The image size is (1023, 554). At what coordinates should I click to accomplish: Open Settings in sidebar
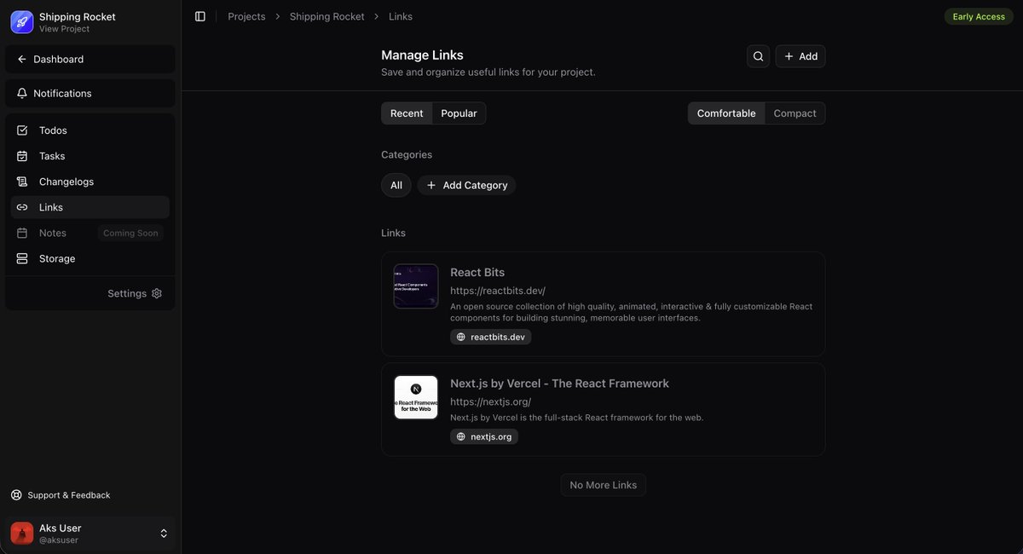coord(135,293)
